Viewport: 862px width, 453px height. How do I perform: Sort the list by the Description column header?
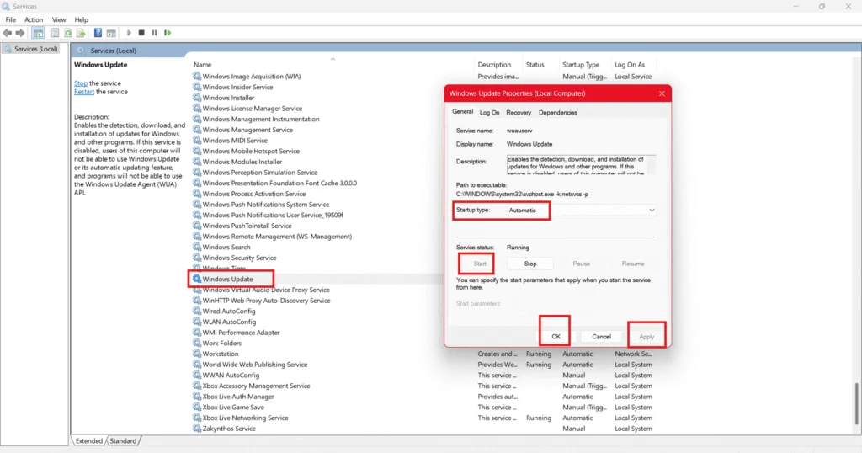(x=494, y=64)
